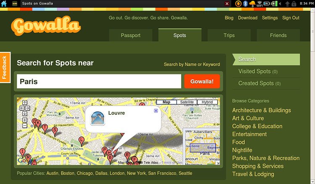
Task: Collapse the overview mini-map arrow
Action: 218,163
